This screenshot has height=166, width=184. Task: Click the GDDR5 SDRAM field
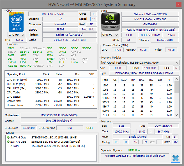point(150,35)
